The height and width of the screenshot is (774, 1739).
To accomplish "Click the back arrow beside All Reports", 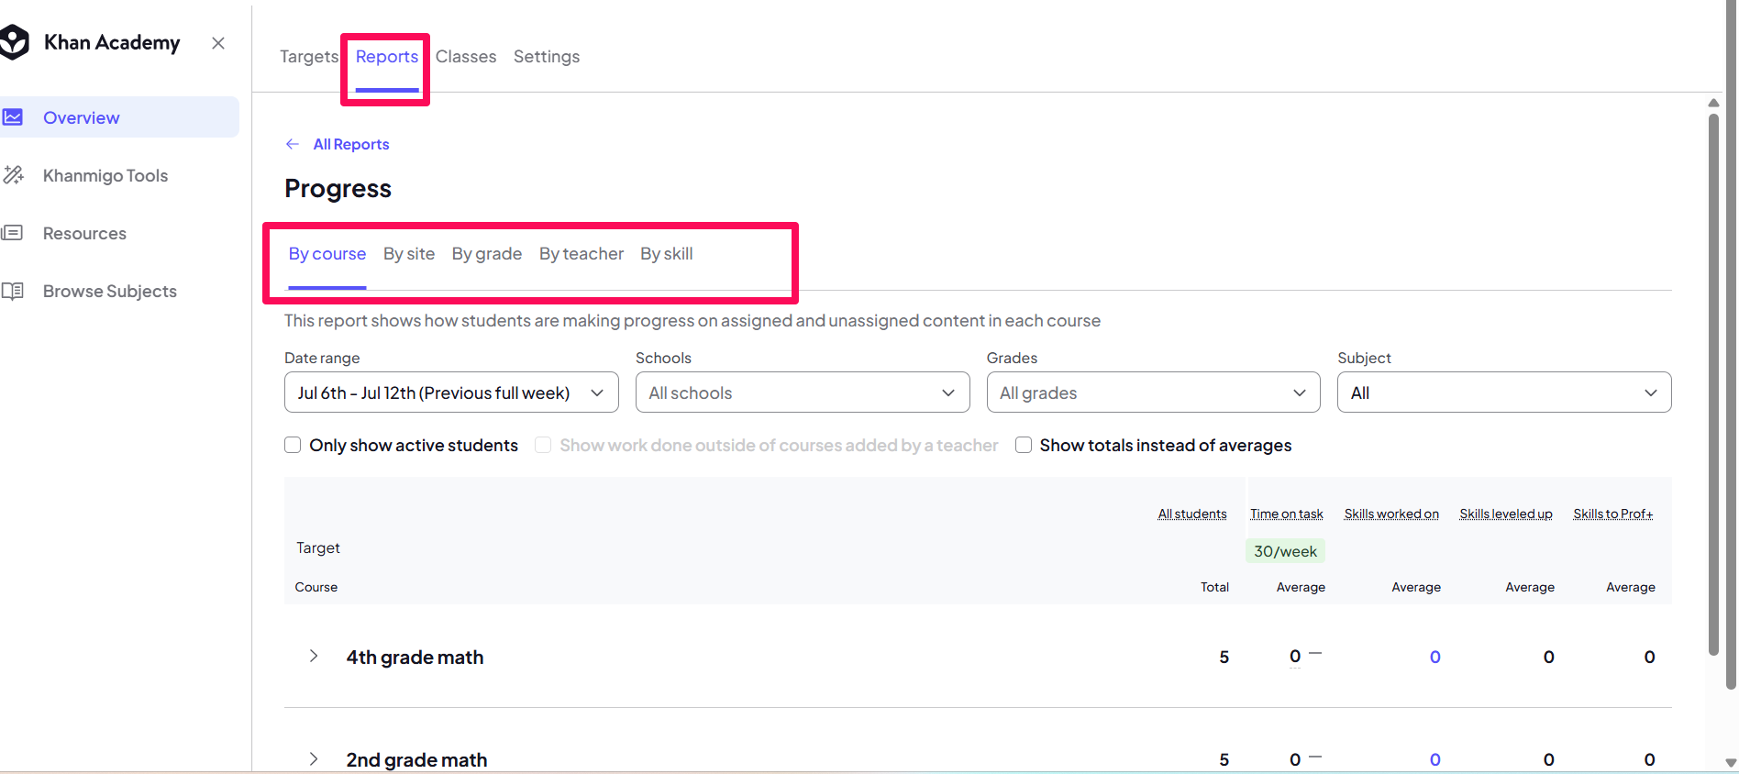I will [x=293, y=144].
